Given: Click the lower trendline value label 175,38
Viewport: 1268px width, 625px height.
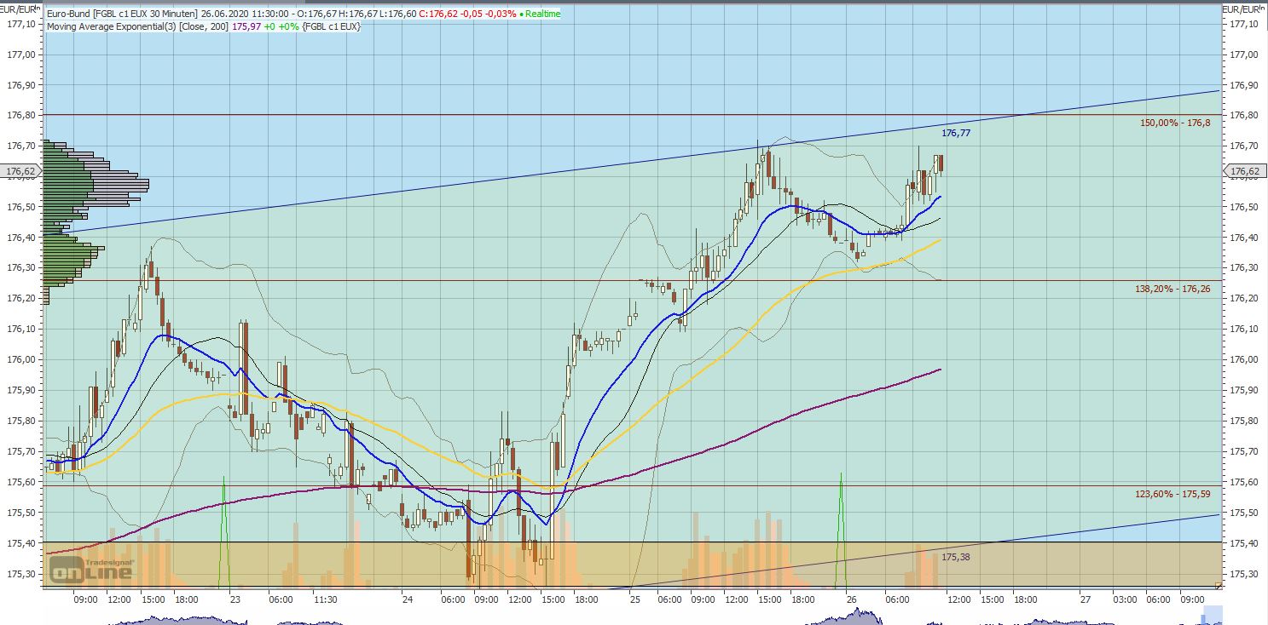Looking at the screenshot, I should click(956, 557).
